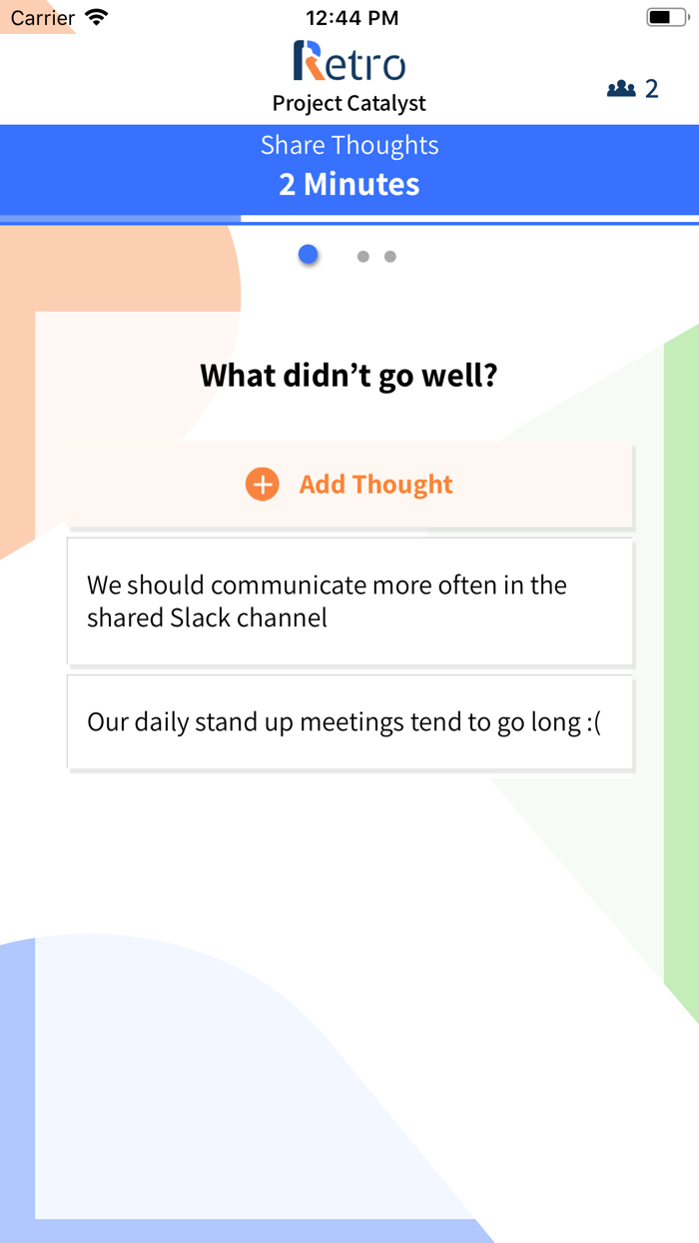Image resolution: width=699 pixels, height=1243 pixels.
Task: Open the daily stand up meetings thought
Action: pos(349,721)
